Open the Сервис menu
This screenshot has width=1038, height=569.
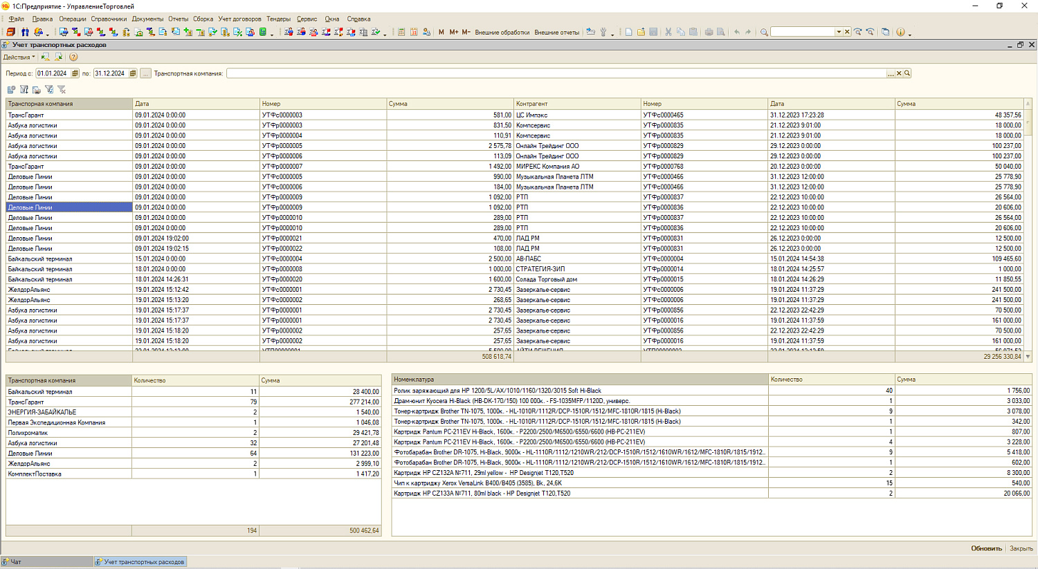(307, 19)
